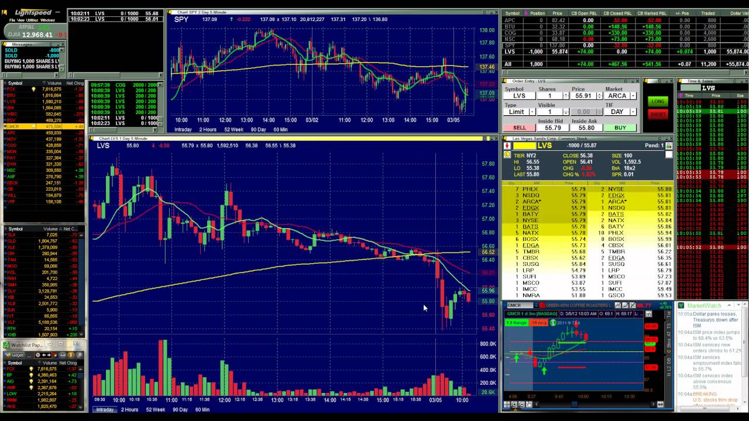Screen dimensions: 749x421
Task: Click the Order Entry window C button
Action: click(626, 81)
